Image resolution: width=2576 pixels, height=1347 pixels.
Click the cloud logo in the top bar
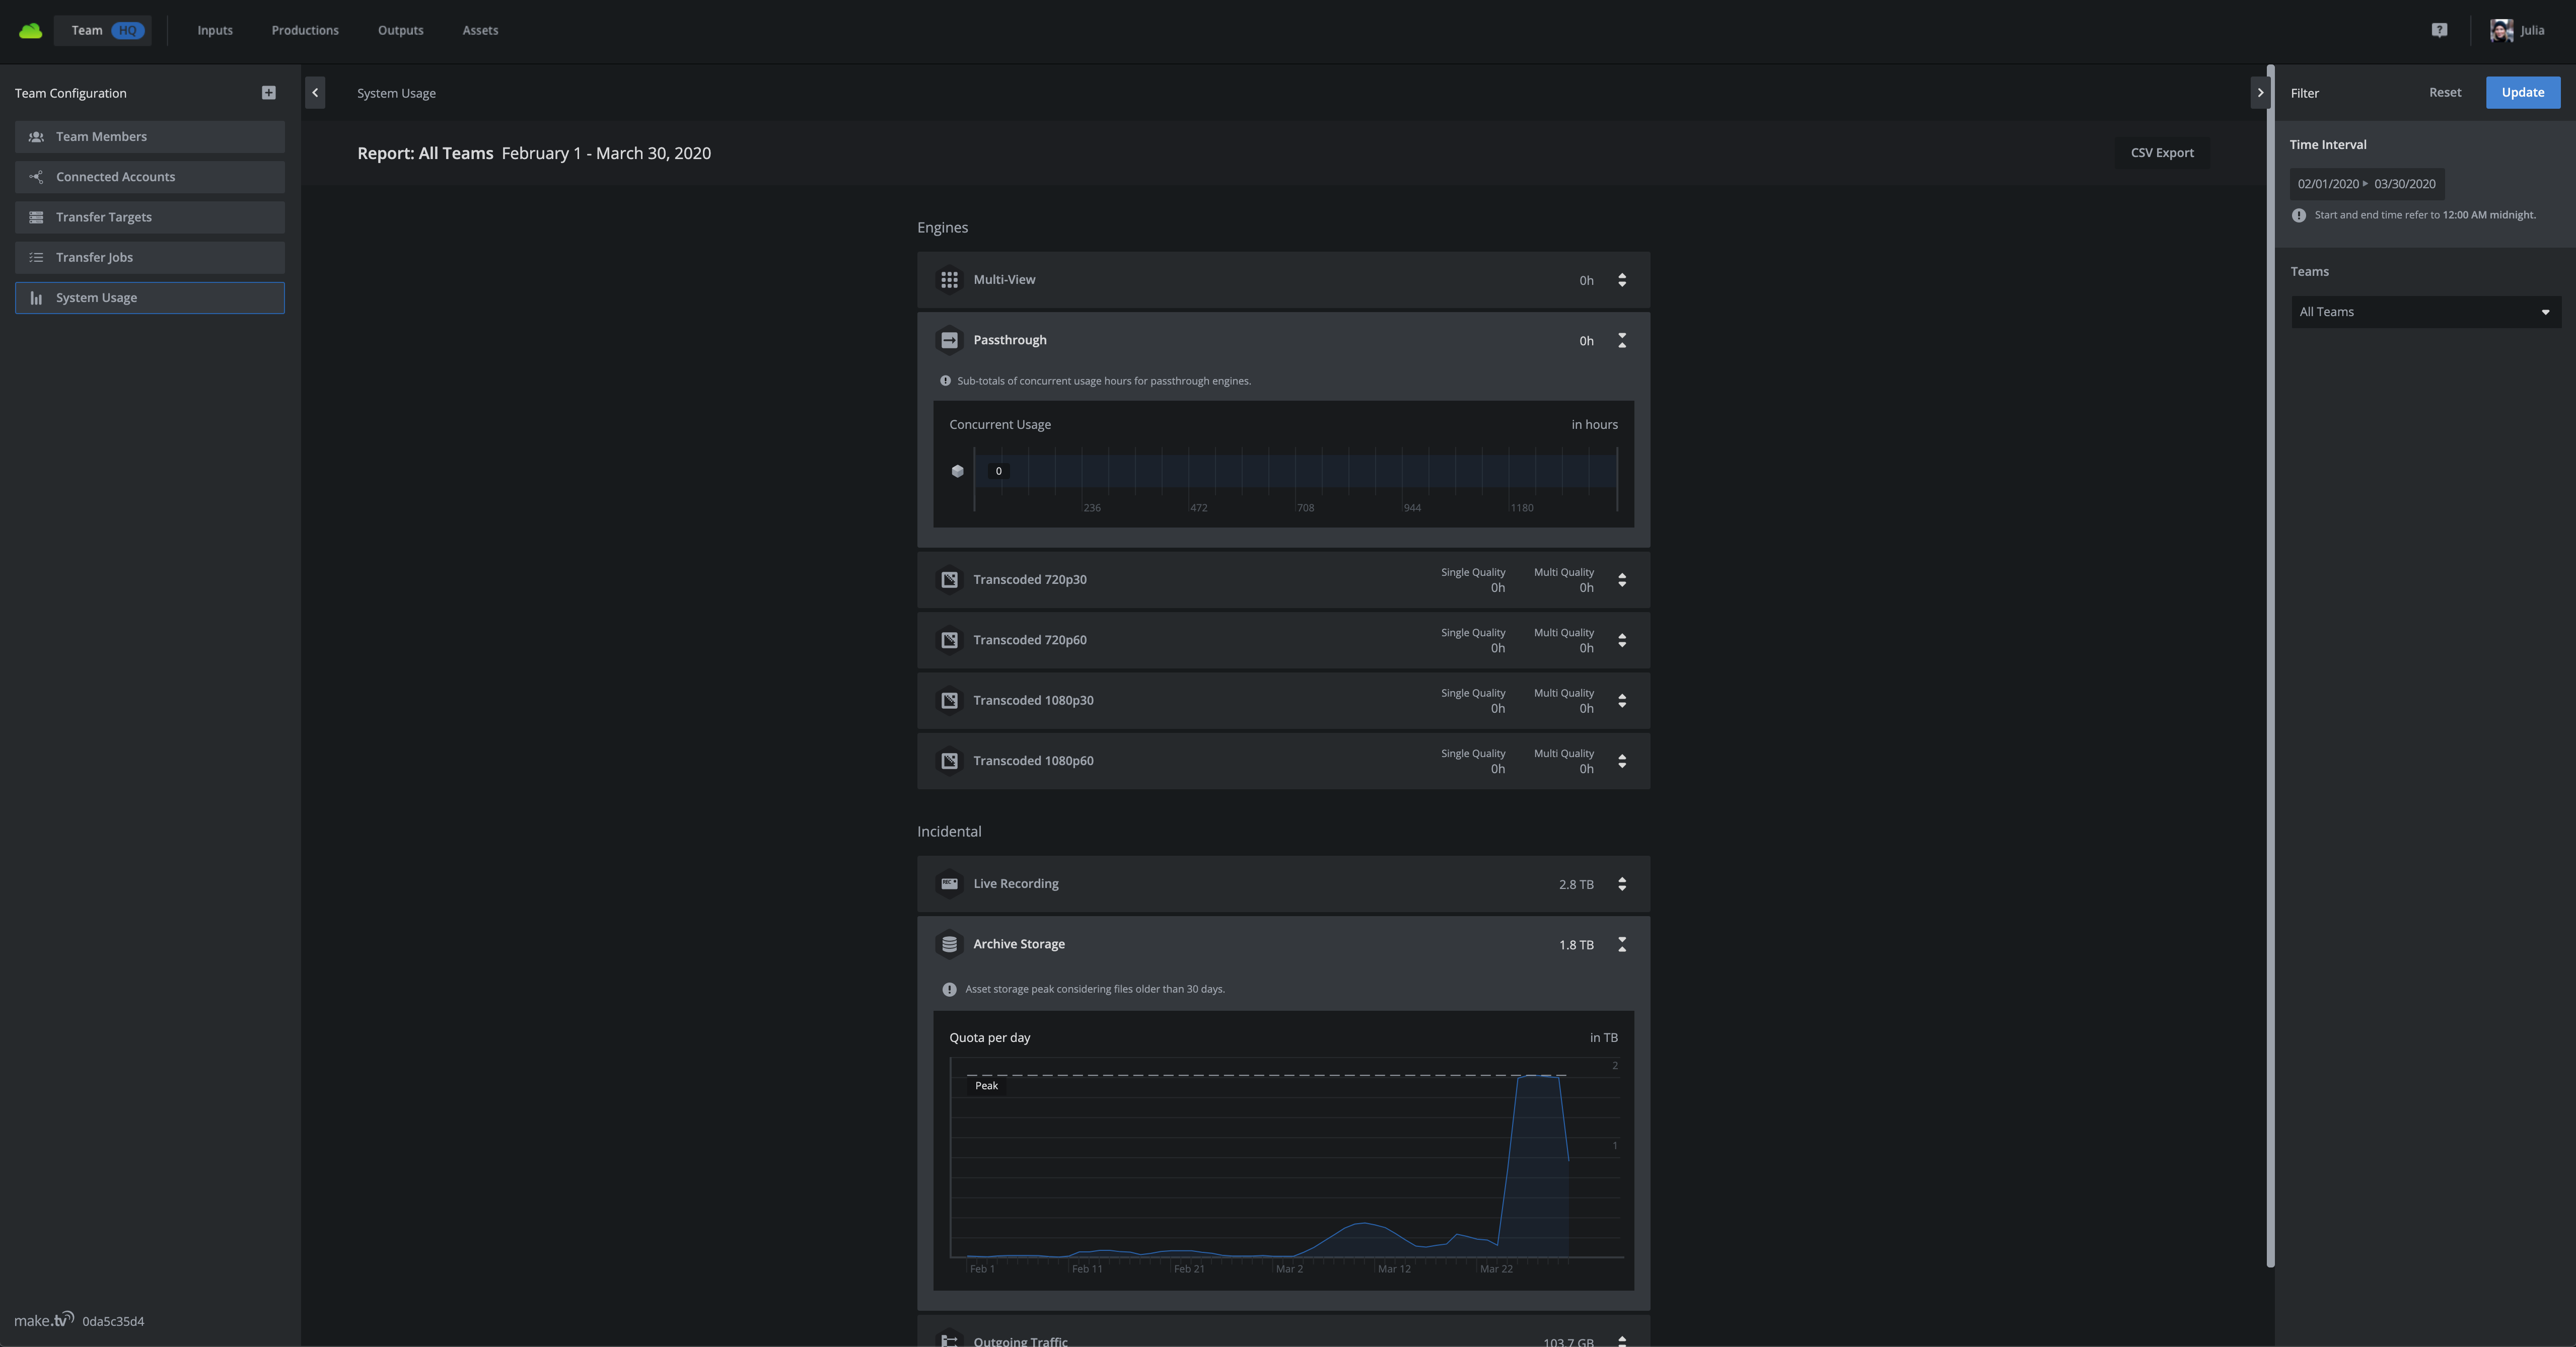(x=30, y=30)
